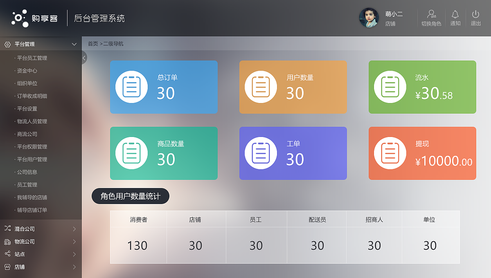Screen dimensions: 491x278
Task: Collapse the 平台管理 section chevron
Action: pos(74,44)
